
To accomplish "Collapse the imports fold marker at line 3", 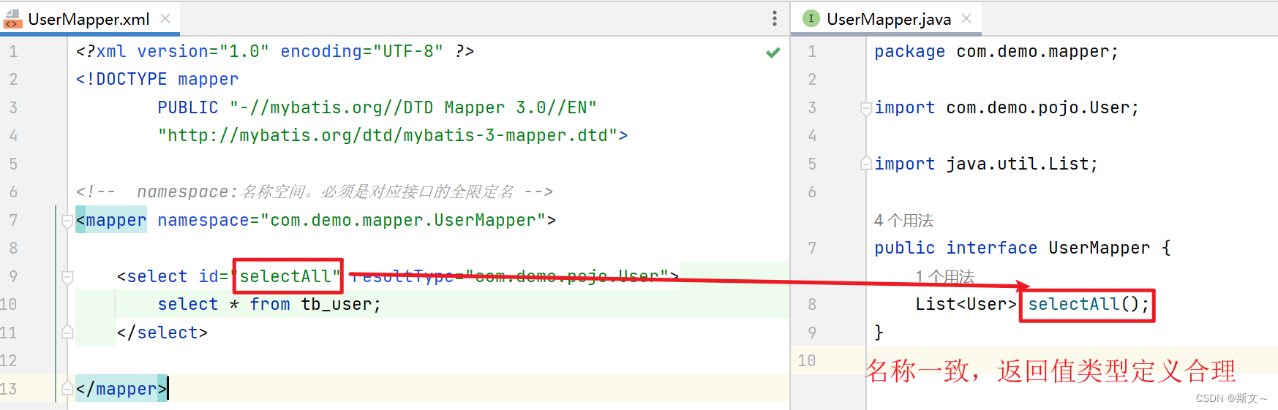I will pyautogui.click(x=865, y=108).
